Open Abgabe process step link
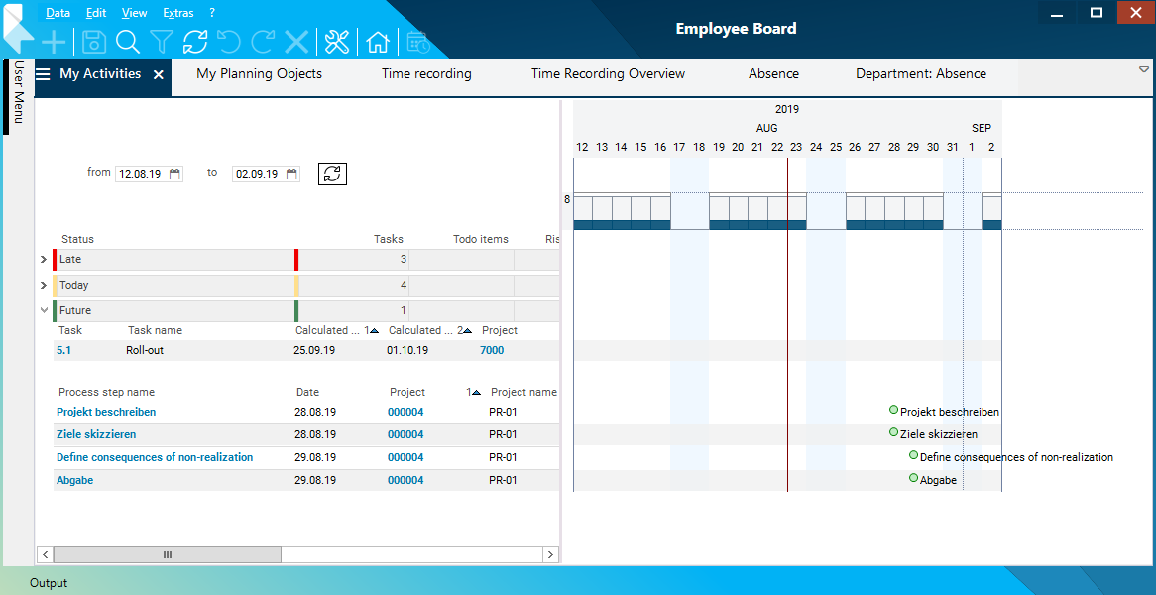This screenshot has width=1156, height=595. [x=75, y=480]
